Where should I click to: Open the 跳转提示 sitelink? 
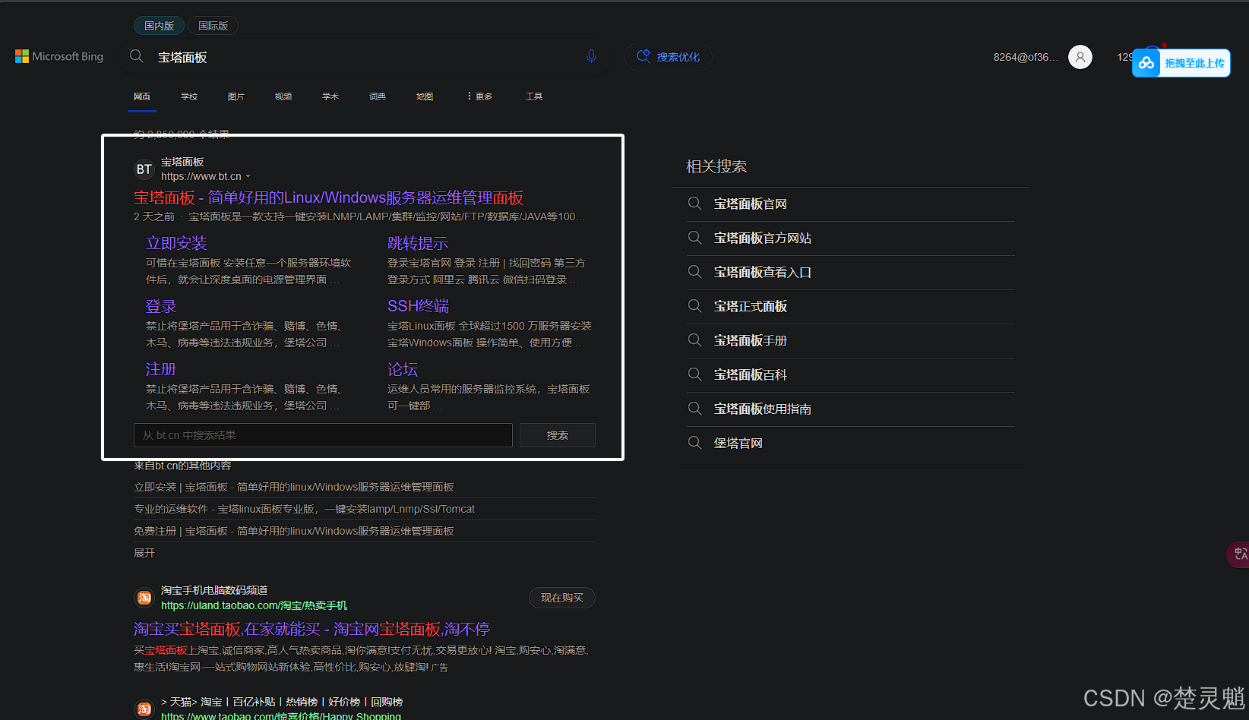point(418,243)
